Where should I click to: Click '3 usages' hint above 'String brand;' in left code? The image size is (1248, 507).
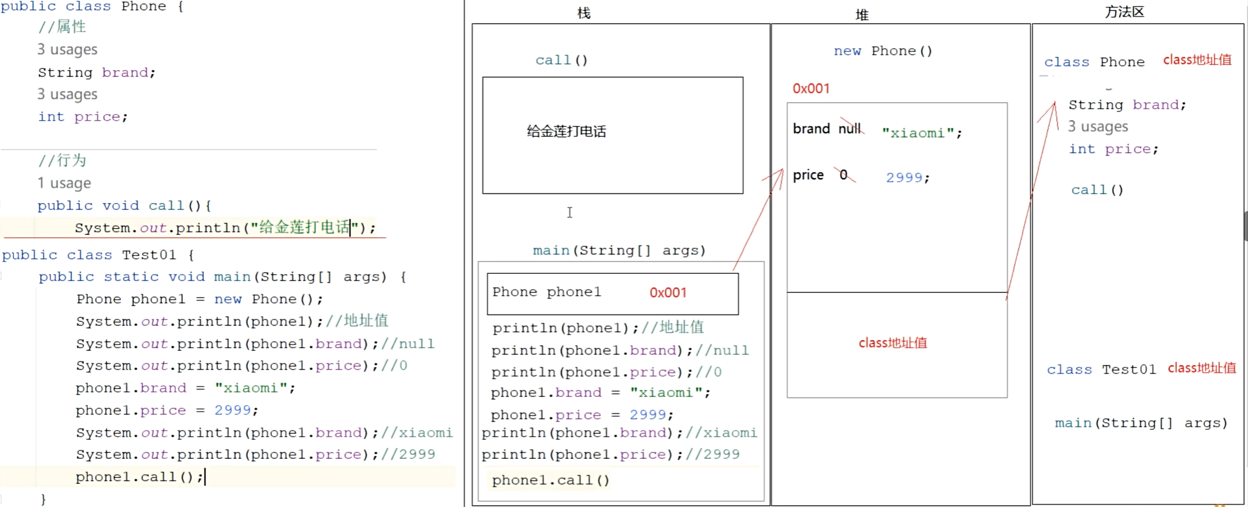(67, 49)
